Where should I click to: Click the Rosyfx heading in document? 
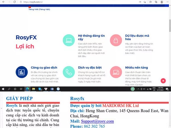coord(77,99)
